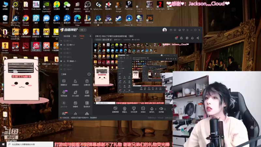
Task: Click the source list scrollbar
Action: [x=92, y=49]
